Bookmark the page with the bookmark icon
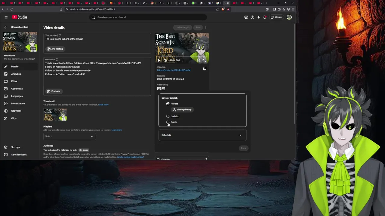The width and height of the screenshot is (385, 216). click(x=61, y=9)
